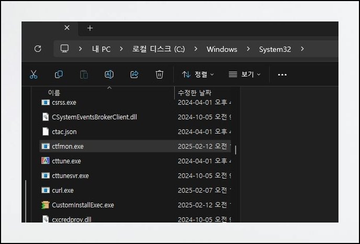Select ctac.json file name
Viewport: 360px width, 244px height.
coord(64,132)
